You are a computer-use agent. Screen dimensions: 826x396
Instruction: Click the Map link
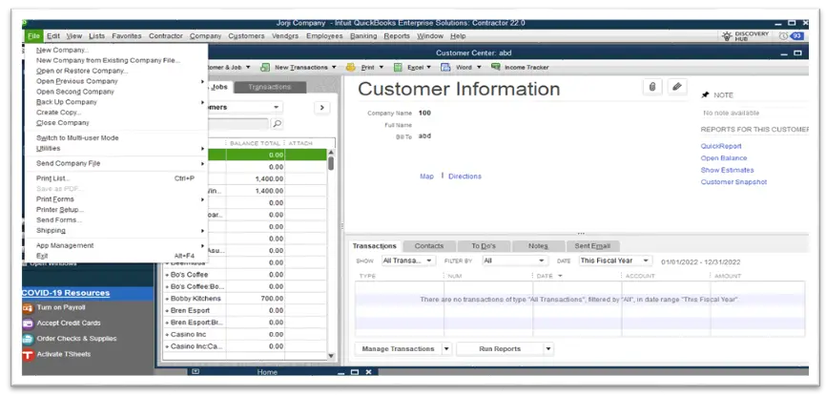pos(426,177)
